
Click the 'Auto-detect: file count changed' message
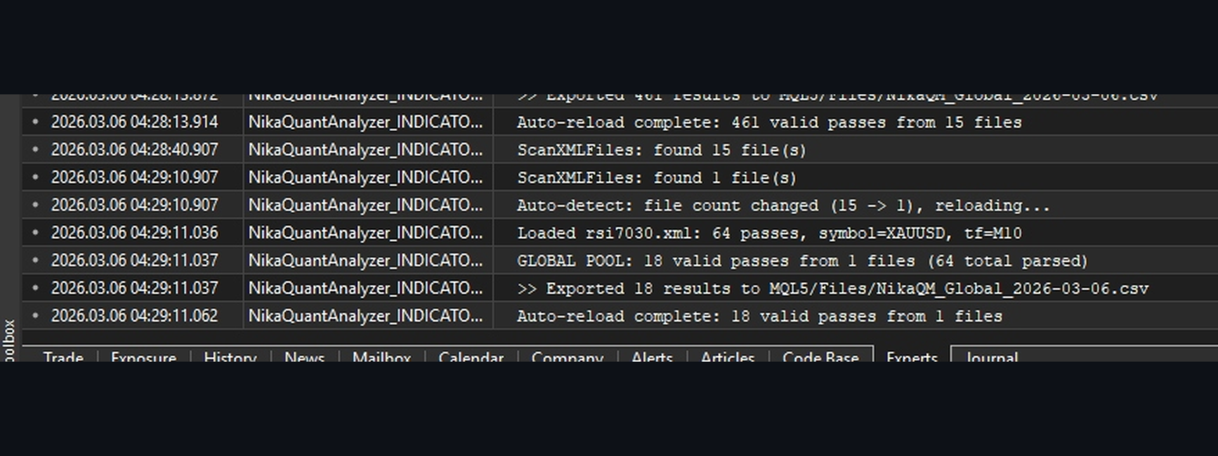tap(783, 206)
